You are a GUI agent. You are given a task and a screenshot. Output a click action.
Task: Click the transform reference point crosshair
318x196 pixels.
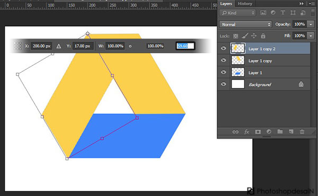(x=87, y=33)
